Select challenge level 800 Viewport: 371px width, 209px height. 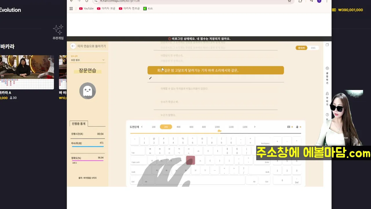204,127
